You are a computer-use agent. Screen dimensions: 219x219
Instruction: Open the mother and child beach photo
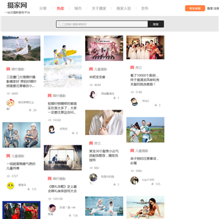click(145, 207)
